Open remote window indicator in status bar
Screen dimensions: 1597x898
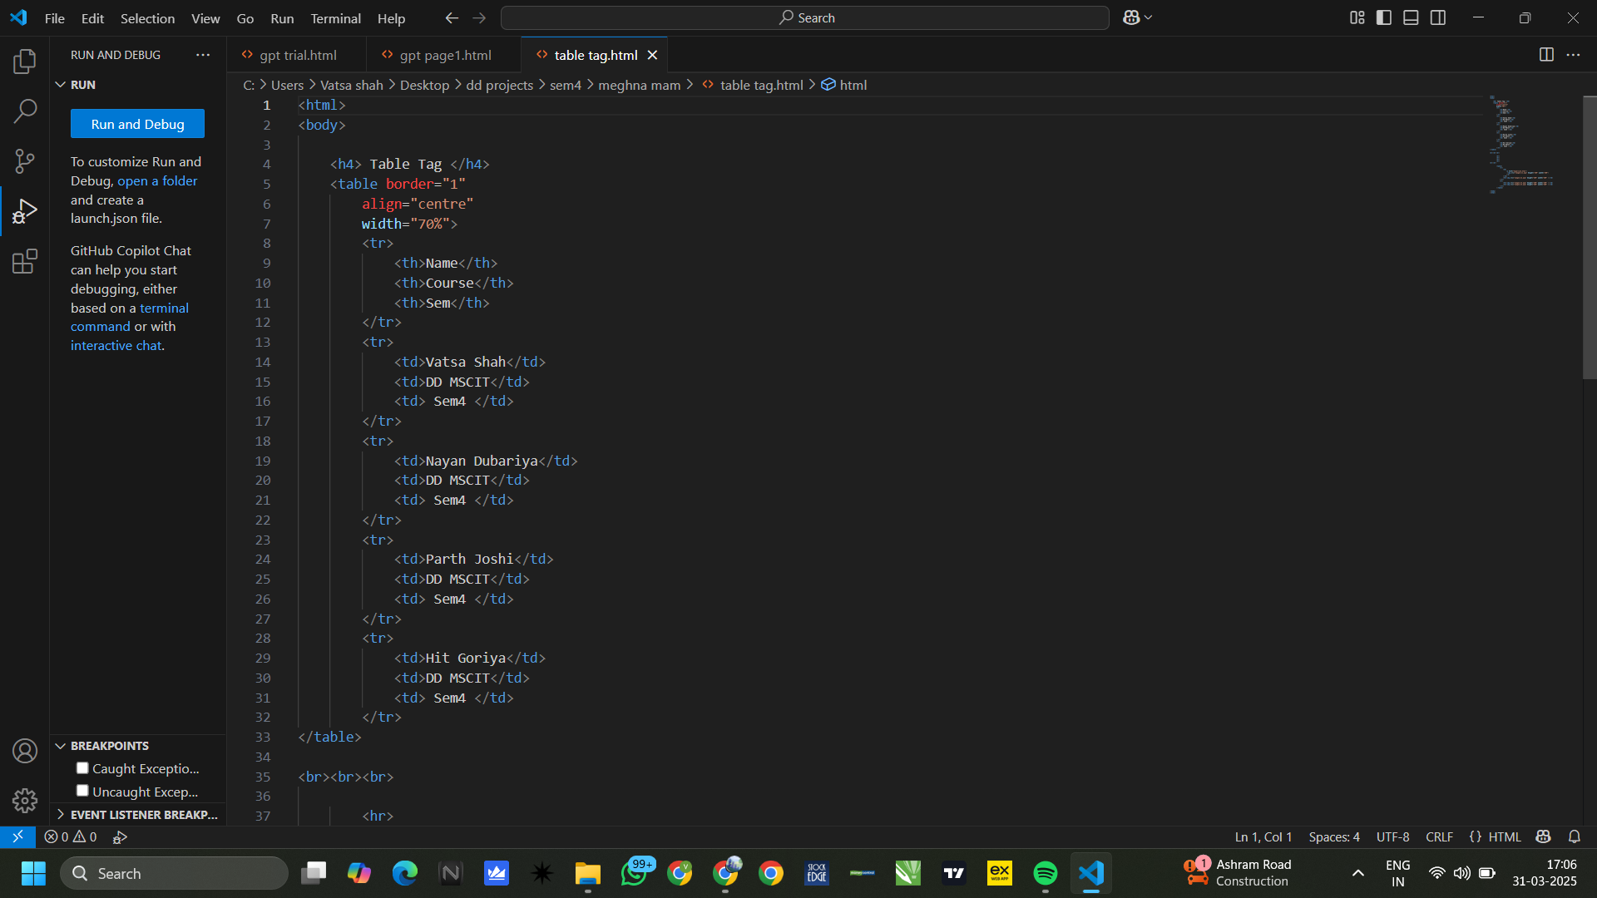coord(17,836)
